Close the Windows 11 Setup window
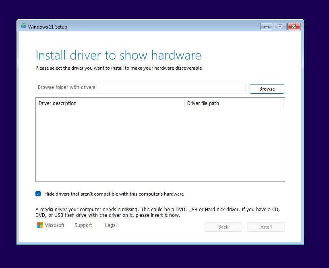This screenshot has width=329, height=268. tap(293, 26)
